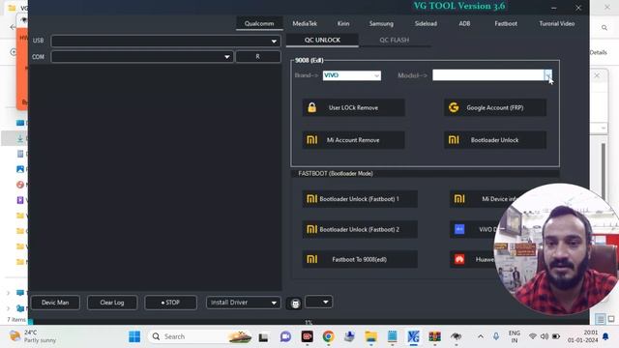Image resolution: width=619 pixels, height=348 pixels.
Task: Switch to the Sideload tab
Action: pyautogui.click(x=426, y=23)
